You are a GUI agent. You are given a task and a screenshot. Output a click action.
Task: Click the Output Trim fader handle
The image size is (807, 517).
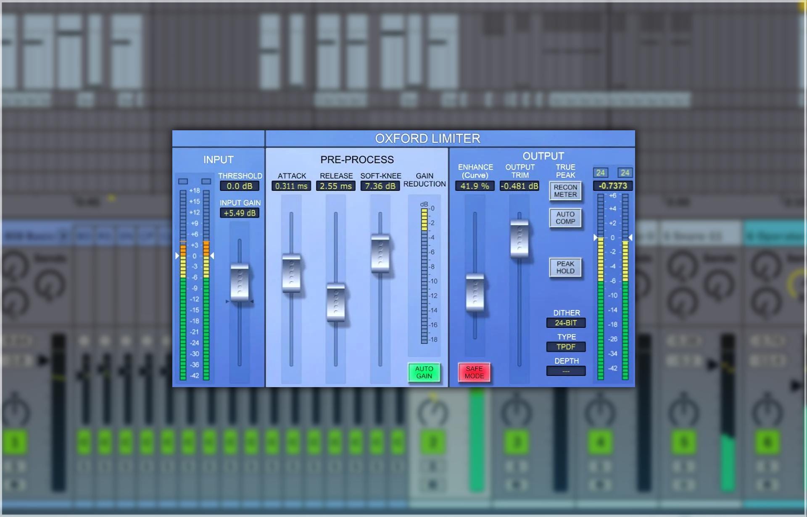(x=520, y=238)
